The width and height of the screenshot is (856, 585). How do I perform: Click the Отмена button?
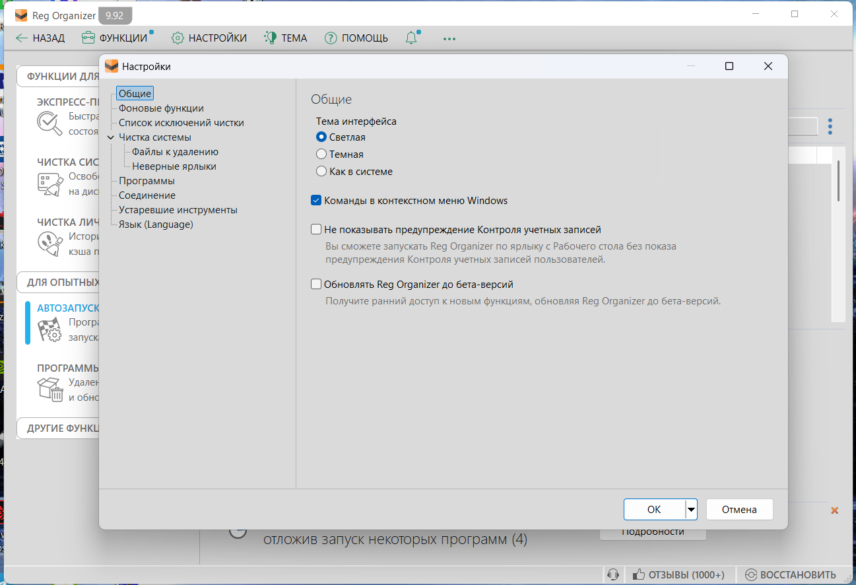coord(739,509)
